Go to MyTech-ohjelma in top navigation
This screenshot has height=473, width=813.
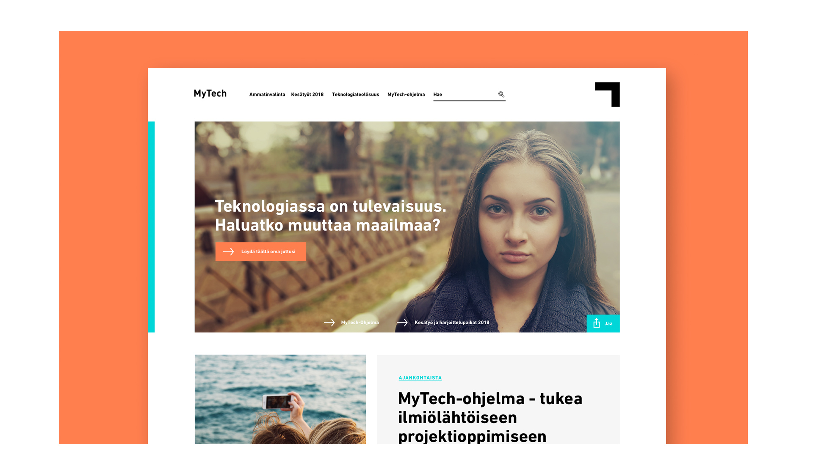click(406, 95)
